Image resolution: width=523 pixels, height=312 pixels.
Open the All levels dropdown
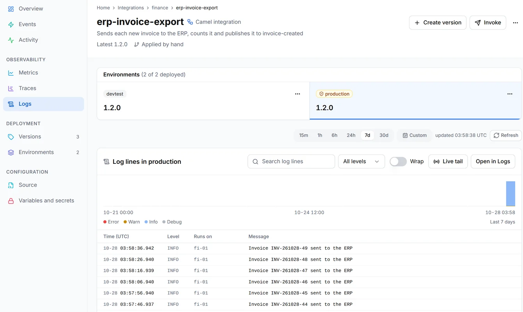click(x=361, y=161)
